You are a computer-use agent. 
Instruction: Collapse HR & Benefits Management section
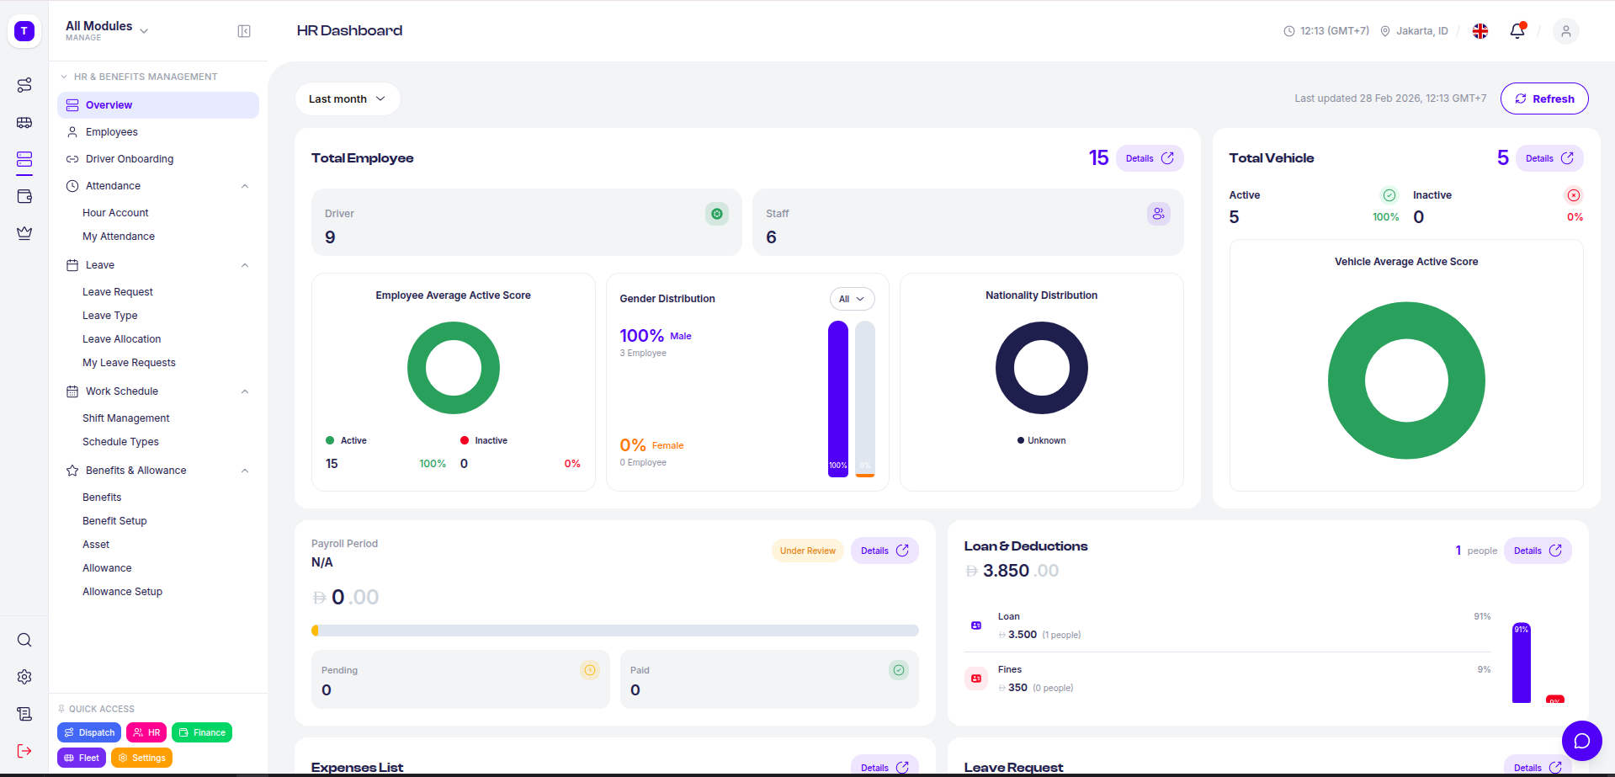coord(64,77)
